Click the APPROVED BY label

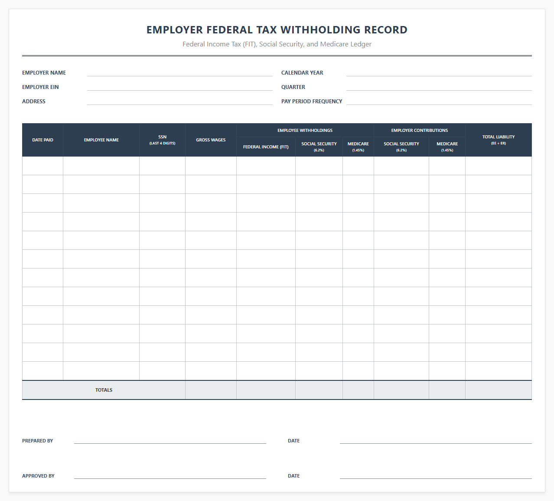[x=38, y=476]
